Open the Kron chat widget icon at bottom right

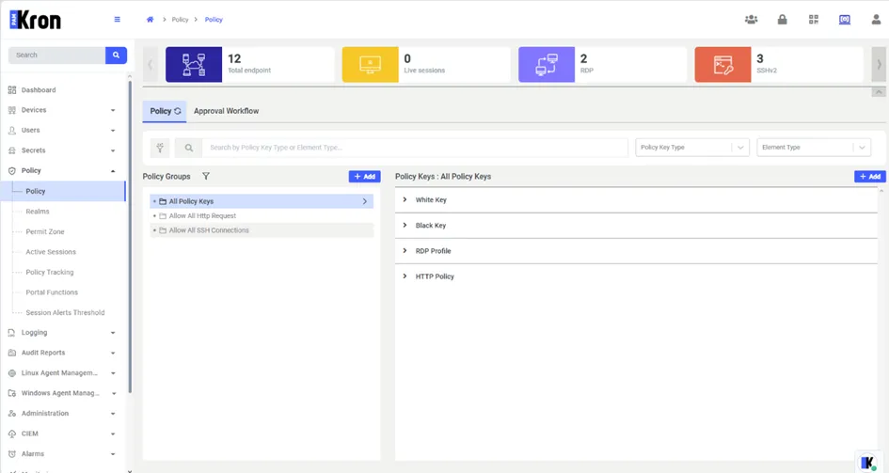click(x=867, y=463)
